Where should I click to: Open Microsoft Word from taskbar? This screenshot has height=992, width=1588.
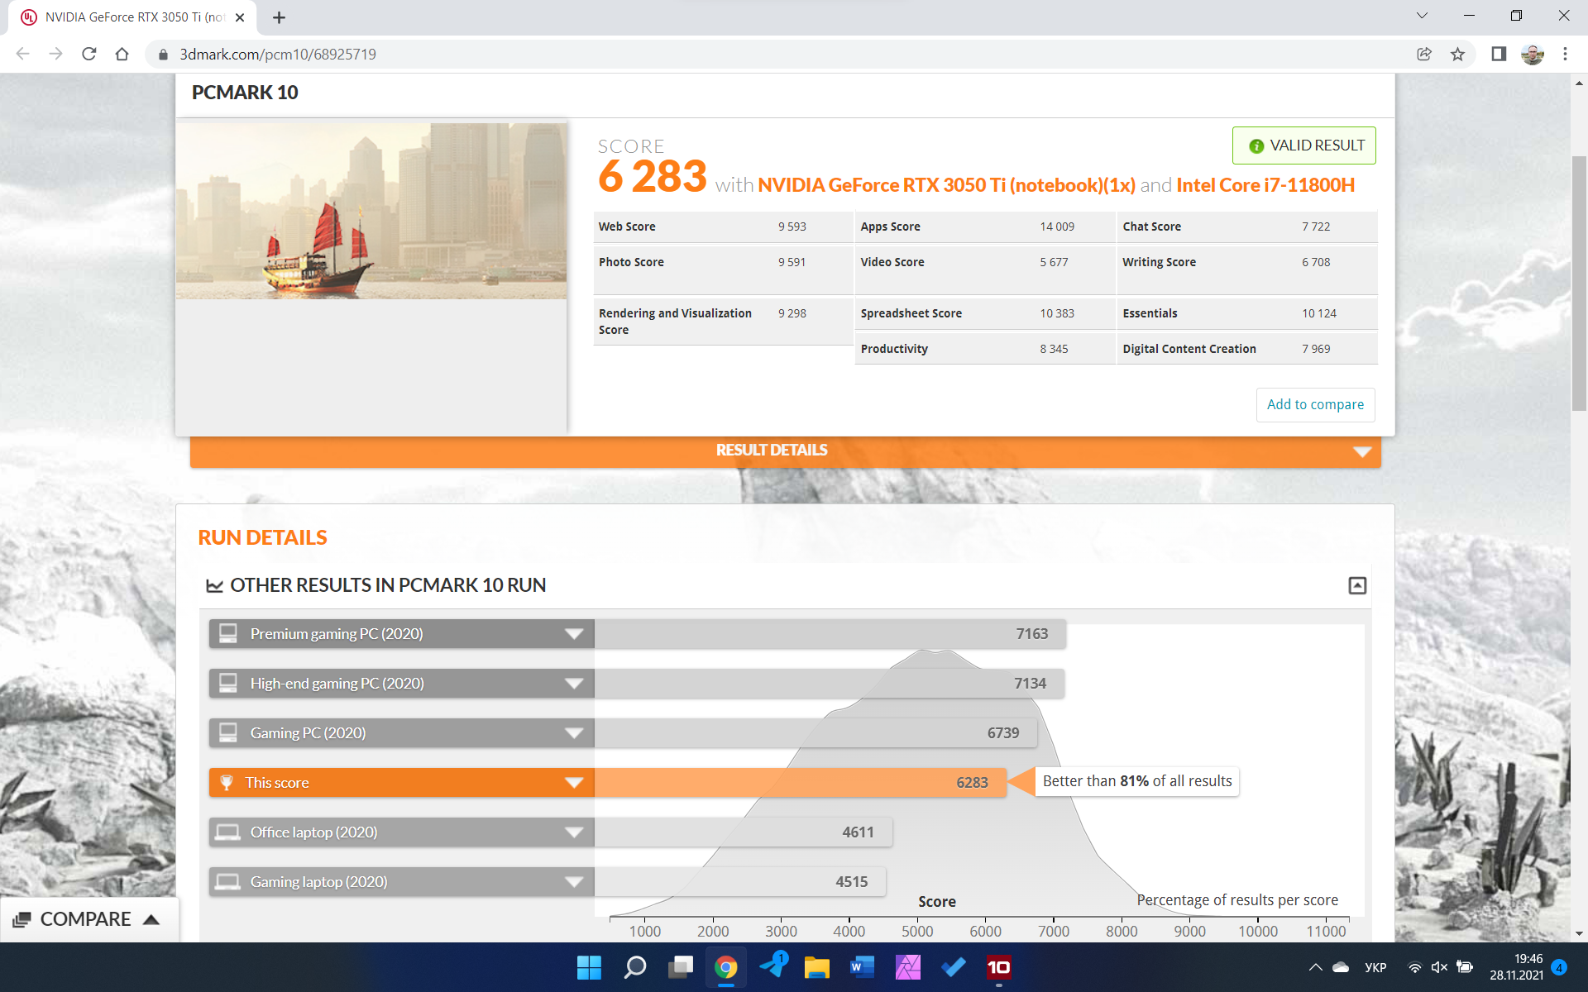[x=863, y=967]
